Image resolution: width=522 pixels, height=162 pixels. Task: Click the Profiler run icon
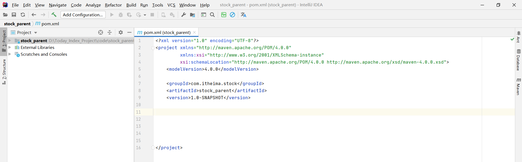coord(139,15)
